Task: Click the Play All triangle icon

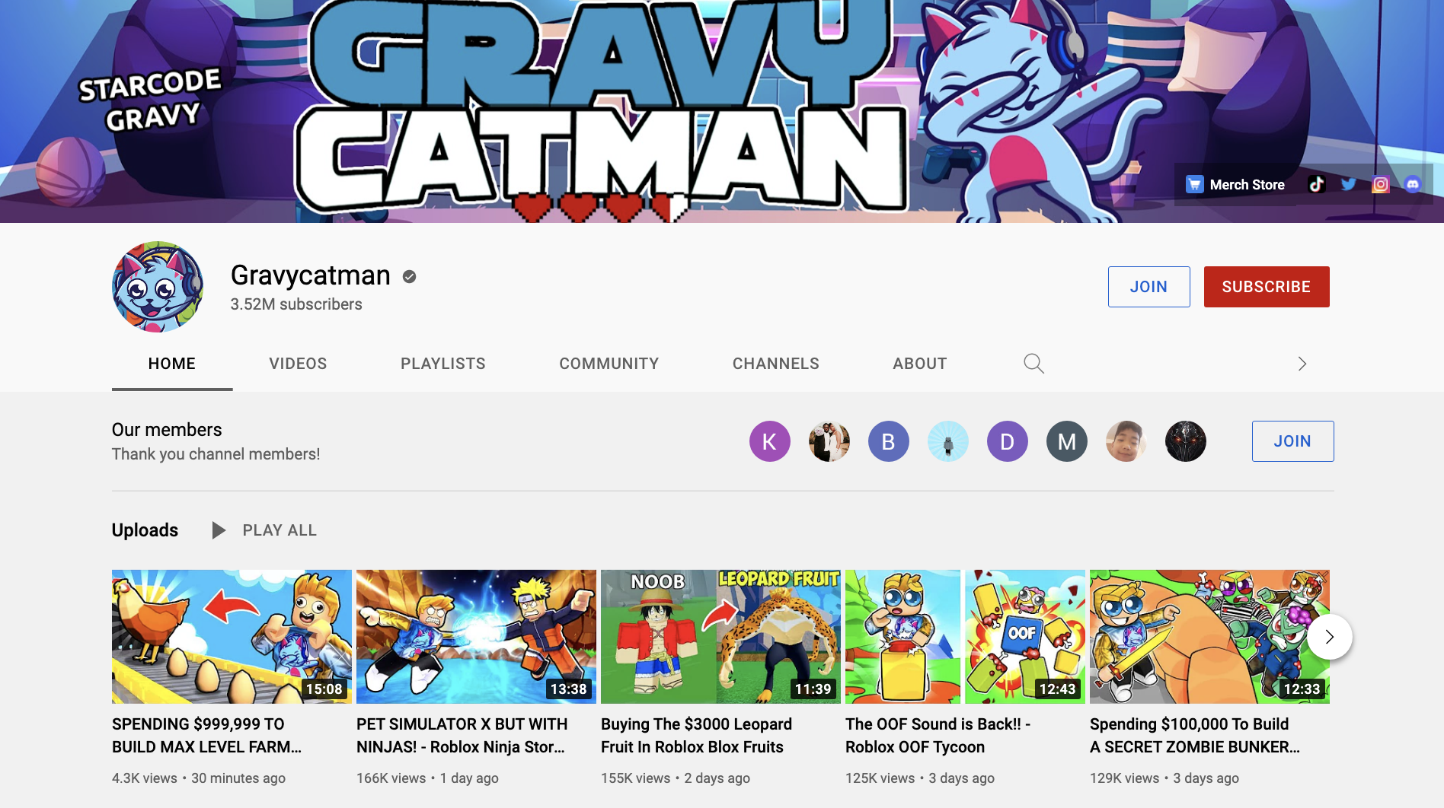Action: [219, 530]
